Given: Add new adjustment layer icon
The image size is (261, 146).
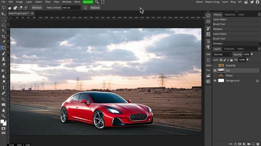Looking at the screenshot, I should click(x=244, y=144).
